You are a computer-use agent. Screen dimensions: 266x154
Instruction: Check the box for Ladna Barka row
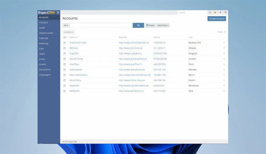65,70
